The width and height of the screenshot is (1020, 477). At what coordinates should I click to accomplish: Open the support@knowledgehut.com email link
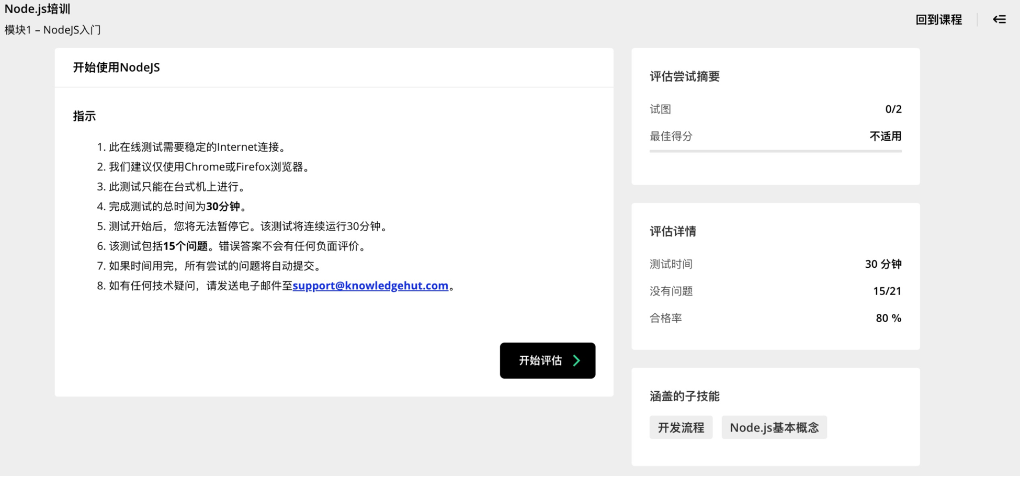point(370,286)
